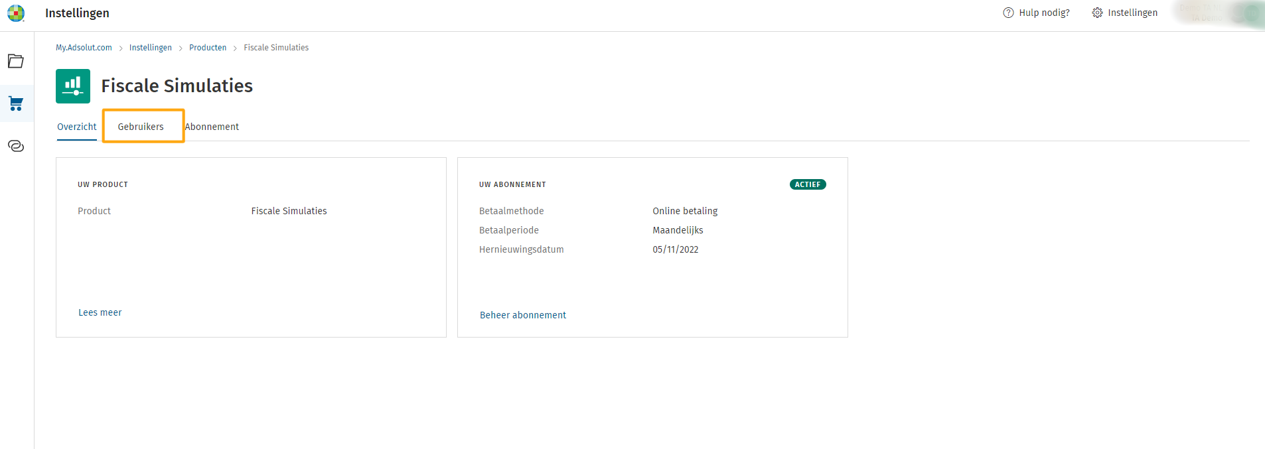
Task: Navigate to Producten breadcrumb link
Action: click(208, 48)
